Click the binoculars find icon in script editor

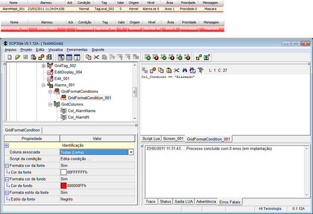[185, 70]
